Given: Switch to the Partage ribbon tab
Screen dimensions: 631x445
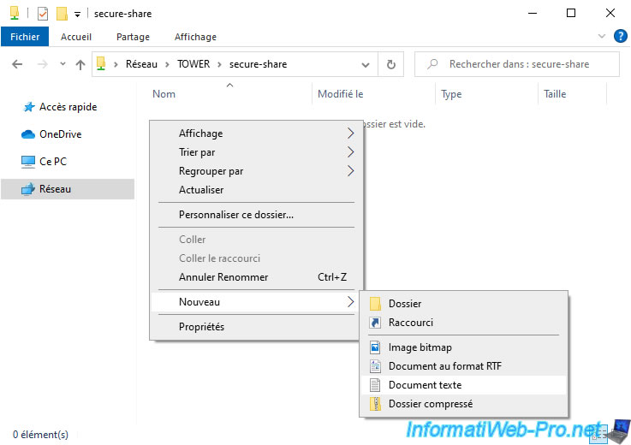Looking at the screenshot, I should click(133, 37).
